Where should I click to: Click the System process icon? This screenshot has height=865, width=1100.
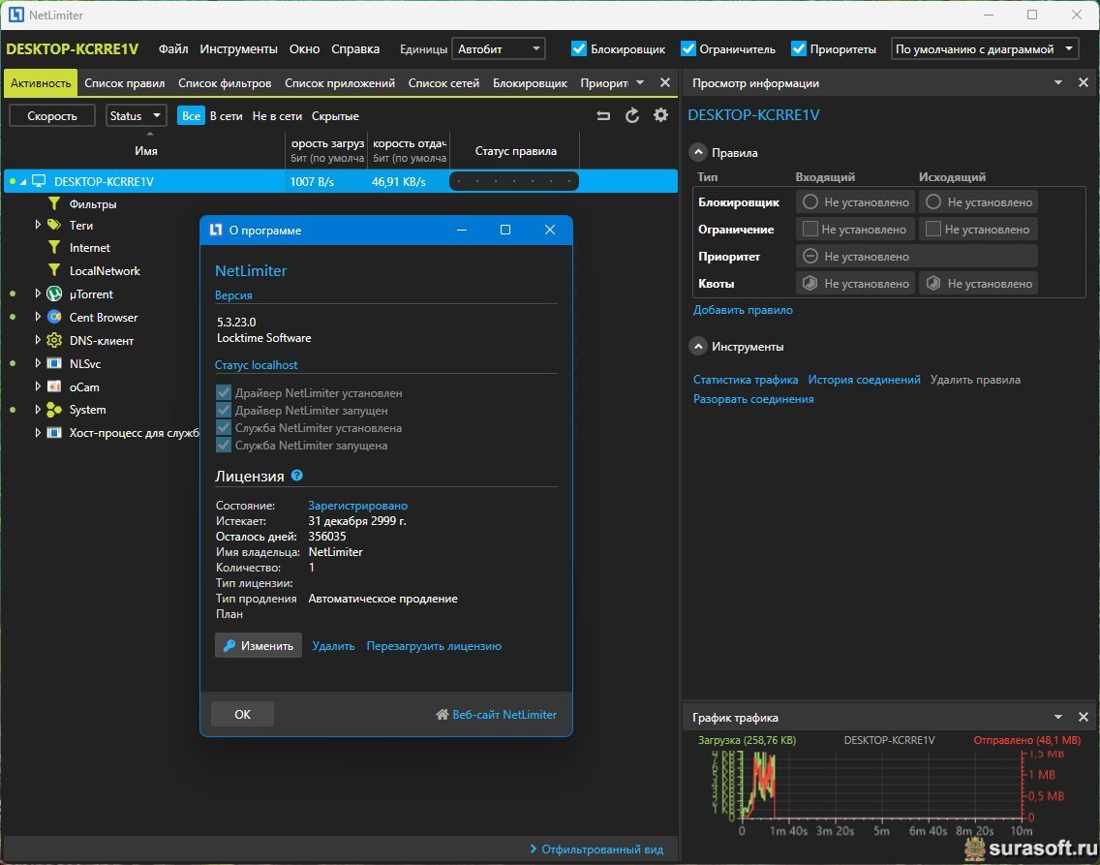tap(54, 410)
